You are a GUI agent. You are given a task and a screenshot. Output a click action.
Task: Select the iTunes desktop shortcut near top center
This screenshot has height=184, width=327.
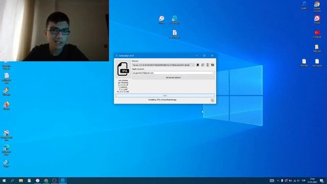(161, 20)
